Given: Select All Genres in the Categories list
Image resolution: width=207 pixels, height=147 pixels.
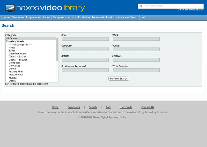Looking at the screenshot, I should [12, 39].
